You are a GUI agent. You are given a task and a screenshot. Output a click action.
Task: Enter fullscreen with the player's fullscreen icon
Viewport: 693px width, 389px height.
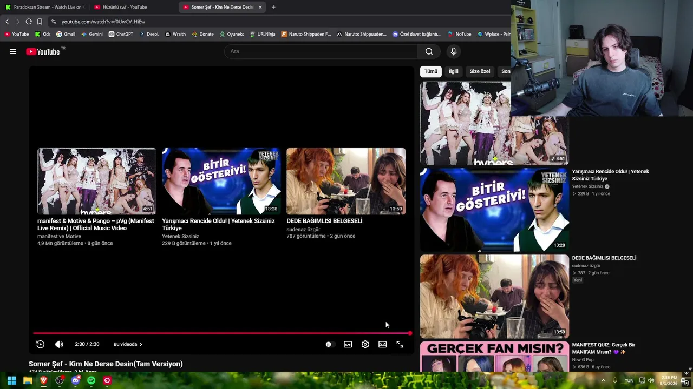pos(400,344)
